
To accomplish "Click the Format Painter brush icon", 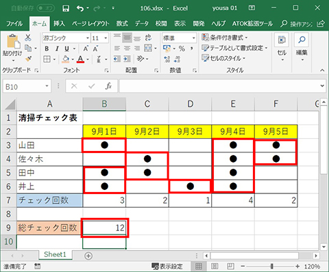I will pos(28,59).
